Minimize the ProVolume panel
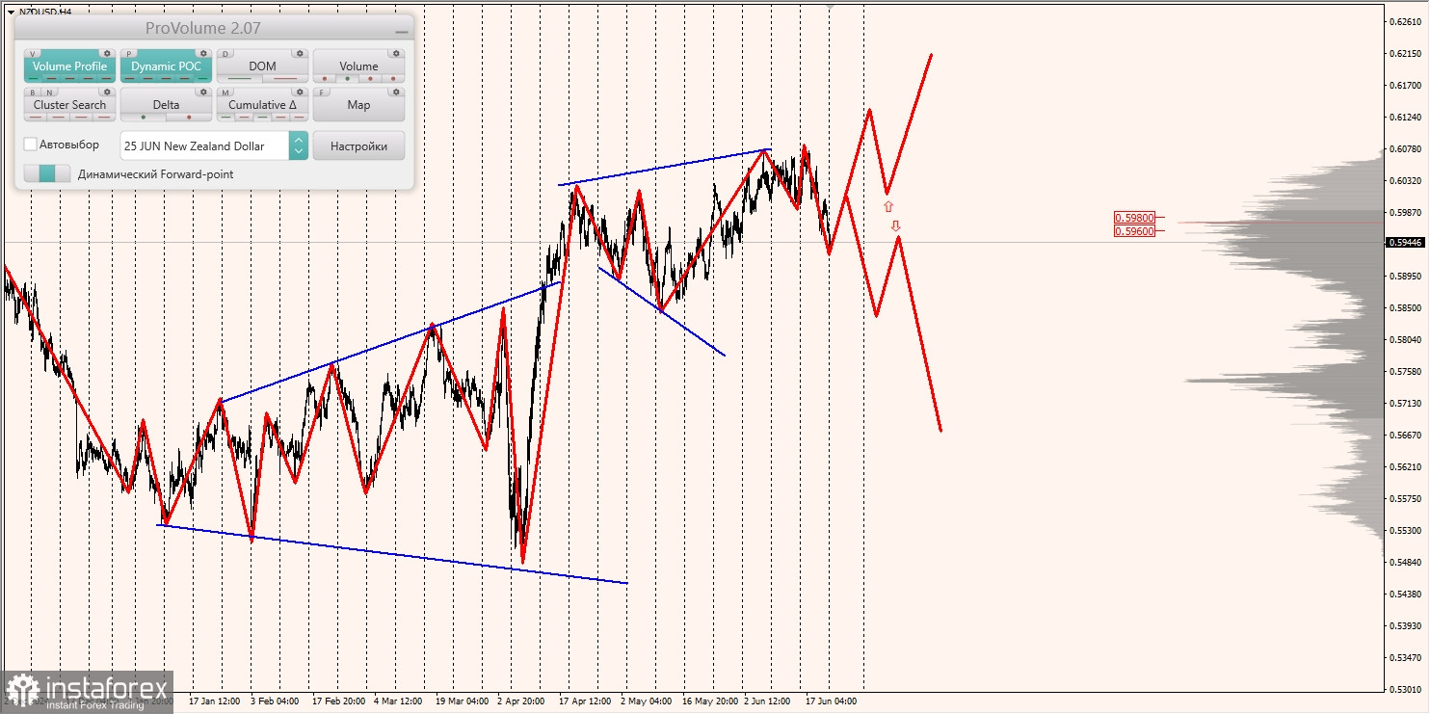This screenshot has width=1430, height=714. click(402, 31)
